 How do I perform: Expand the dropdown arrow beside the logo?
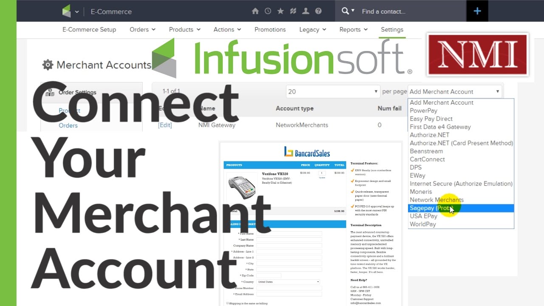77,12
